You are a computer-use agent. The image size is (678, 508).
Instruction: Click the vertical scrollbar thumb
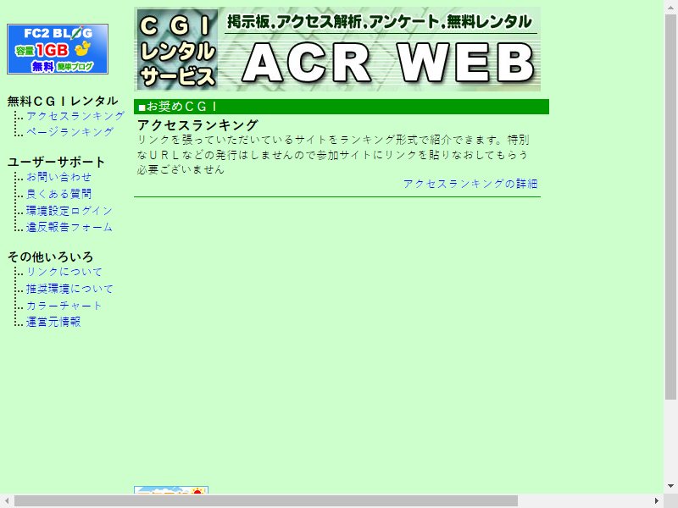pyautogui.click(x=670, y=207)
